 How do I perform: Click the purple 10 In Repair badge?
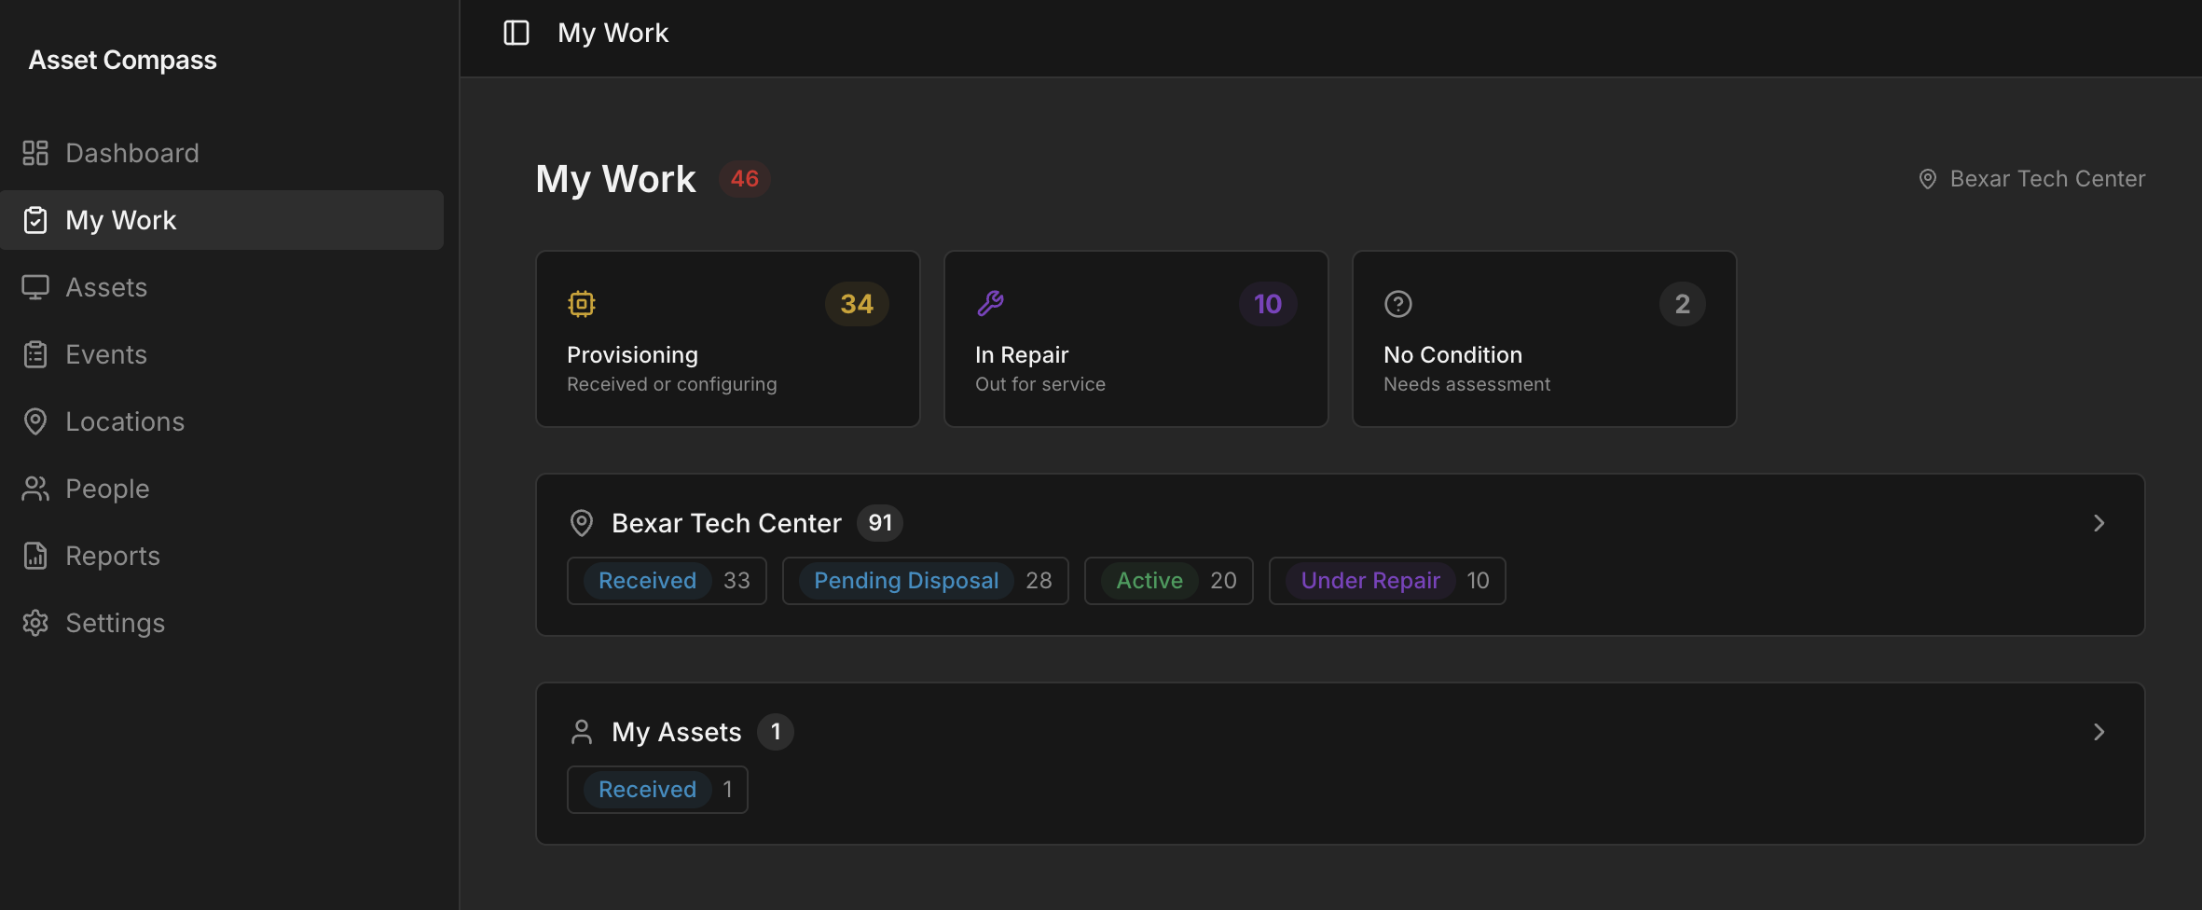[1268, 304]
